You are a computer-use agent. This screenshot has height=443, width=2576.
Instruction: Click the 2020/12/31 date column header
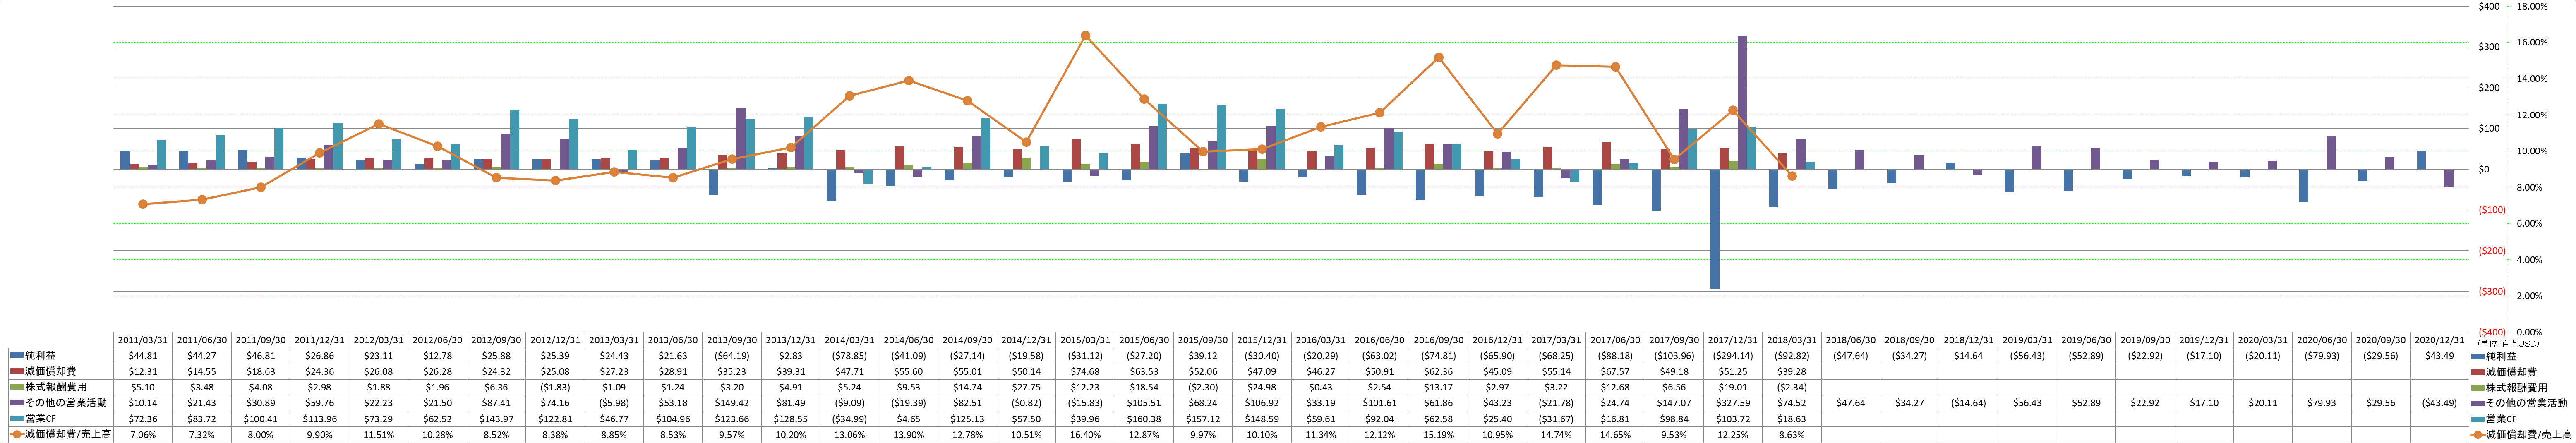tap(2440, 340)
